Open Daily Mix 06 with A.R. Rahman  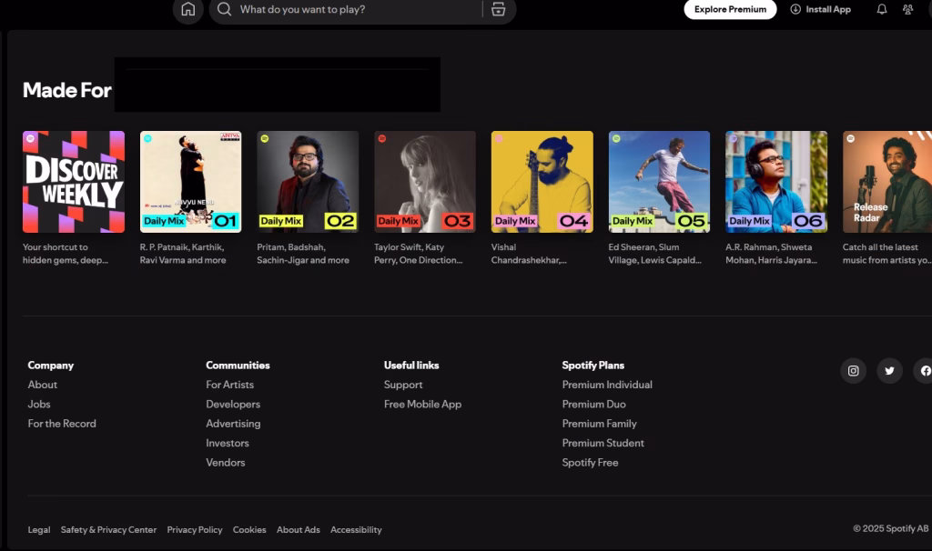[775, 181]
